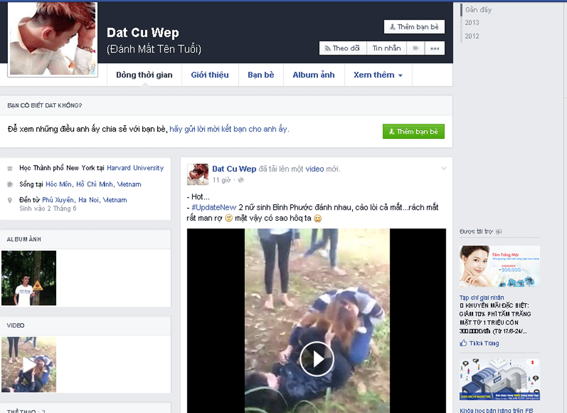This screenshot has height=413, width=567.
Task: Open the #UpdateNew hashtag link
Action: [213, 208]
